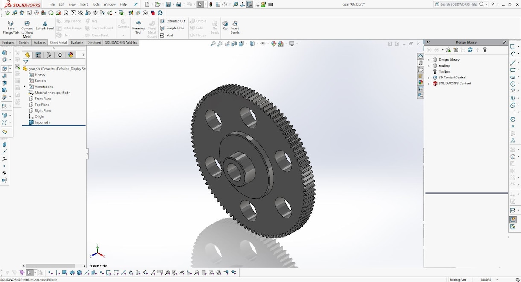Switch to the Sketch tab

[x=23, y=42]
